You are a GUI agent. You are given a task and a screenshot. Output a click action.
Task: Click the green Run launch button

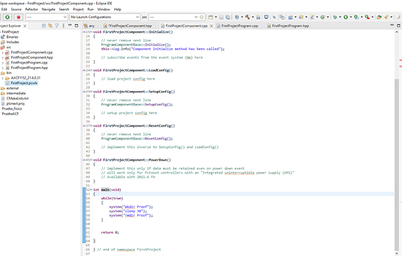point(7,17)
